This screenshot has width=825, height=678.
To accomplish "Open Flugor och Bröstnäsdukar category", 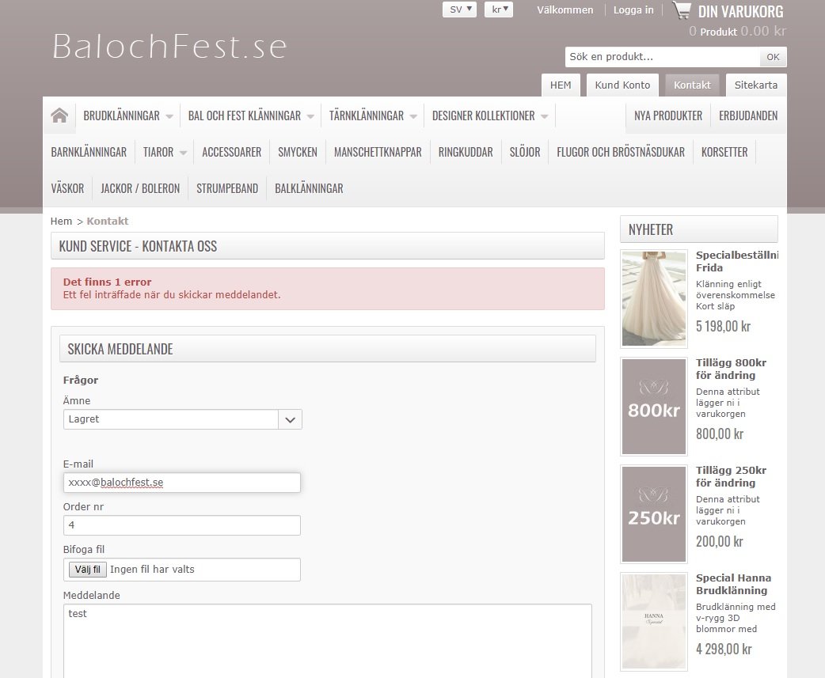I will [x=621, y=152].
